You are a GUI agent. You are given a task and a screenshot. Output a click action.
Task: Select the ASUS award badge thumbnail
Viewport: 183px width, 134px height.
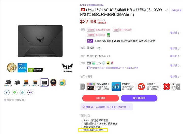[53, 83]
